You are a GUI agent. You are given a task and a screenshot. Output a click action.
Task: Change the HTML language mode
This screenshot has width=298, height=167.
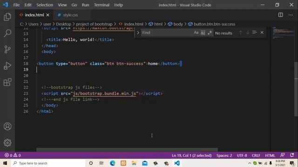coord(270,155)
